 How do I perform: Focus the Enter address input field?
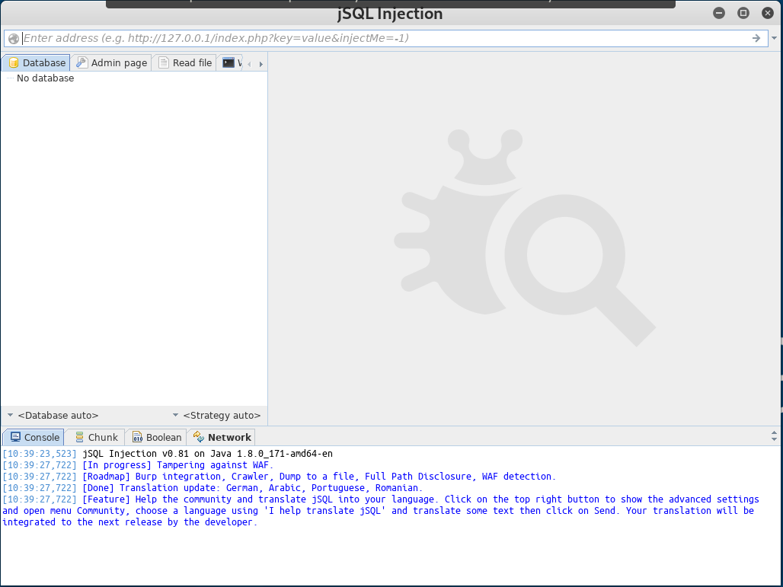coord(385,38)
